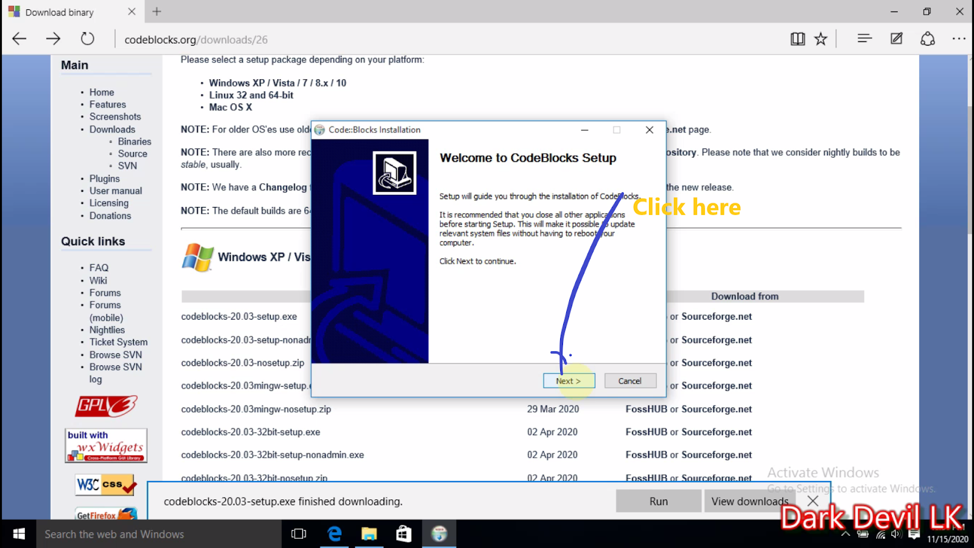Click the address bar URL
Viewport: 974px width, 548px height.
click(196, 40)
